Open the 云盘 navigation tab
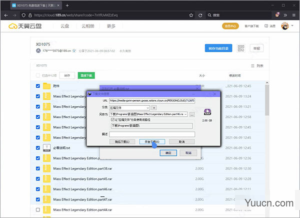The width and height of the screenshot is (300, 218). click(x=64, y=26)
